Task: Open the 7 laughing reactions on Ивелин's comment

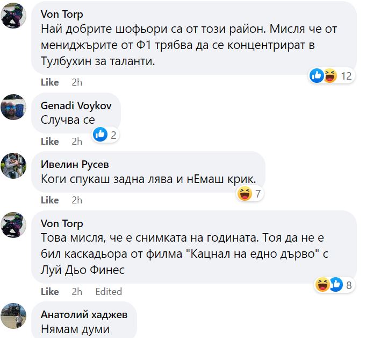Action: pyautogui.click(x=249, y=194)
